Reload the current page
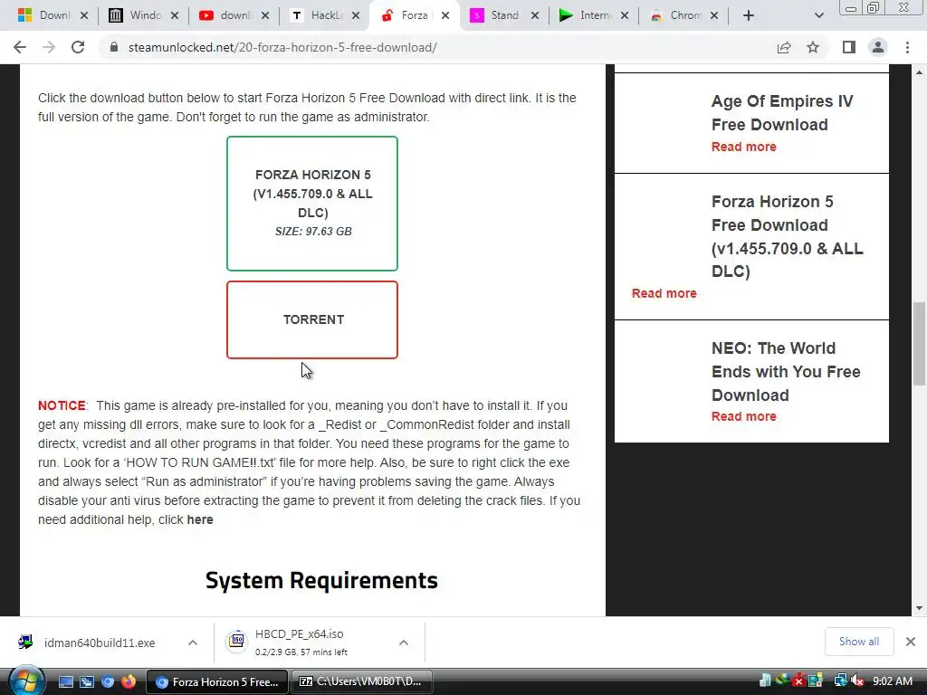This screenshot has height=695, width=927. click(78, 47)
